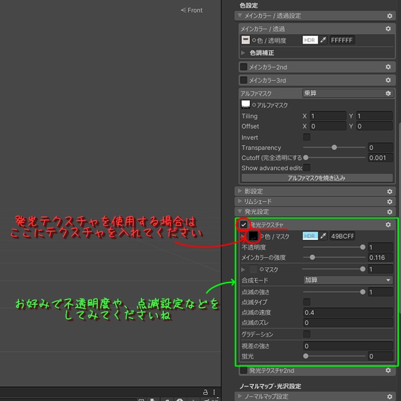Expand the emission マスク foldout arrow

[x=243, y=269]
